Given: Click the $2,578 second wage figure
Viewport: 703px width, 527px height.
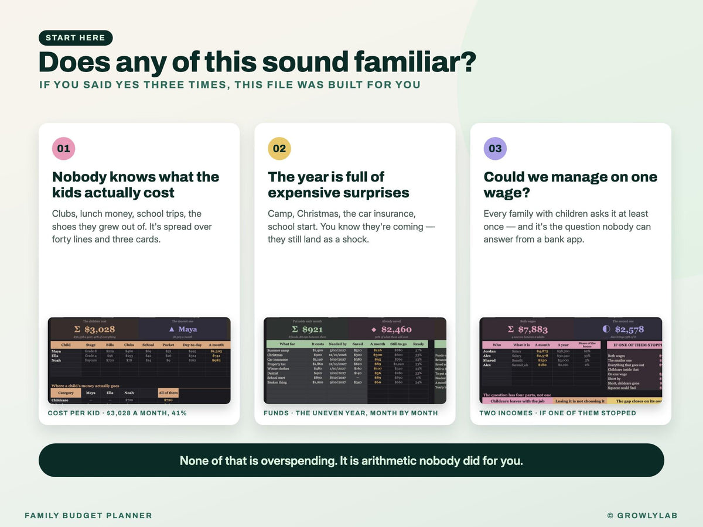Looking at the screenshot, I should pyautogui.click(x=629, y=330).
